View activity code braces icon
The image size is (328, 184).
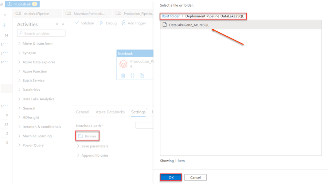[x=132, y=76]
